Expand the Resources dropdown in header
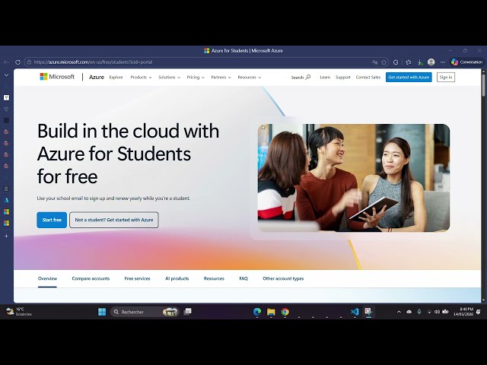Image resolution: width=487 pixels, height=365 pixels. pos(249,78)
